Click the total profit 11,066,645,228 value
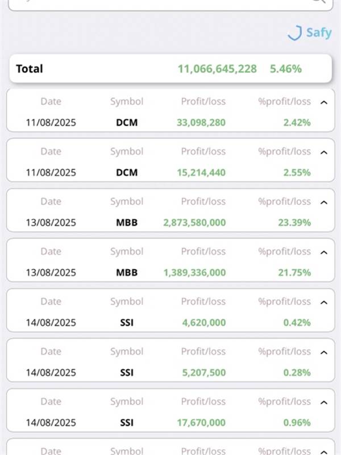Image resolution: width=341 pixels, height=455 pixels. click(x=217, y=69)
